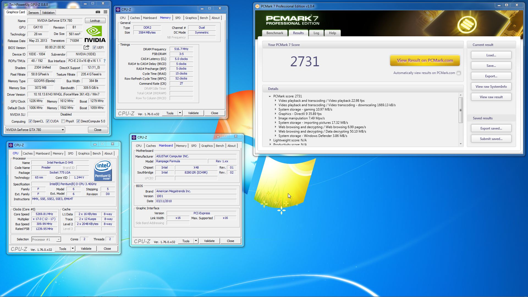Expand Web browsing 6.99 pages/s item
The image size is (528, 297).
tap(275, 127)
